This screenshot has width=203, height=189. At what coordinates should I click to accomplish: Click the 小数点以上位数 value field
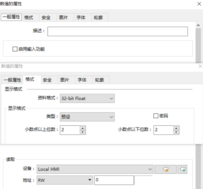point(70,130)
